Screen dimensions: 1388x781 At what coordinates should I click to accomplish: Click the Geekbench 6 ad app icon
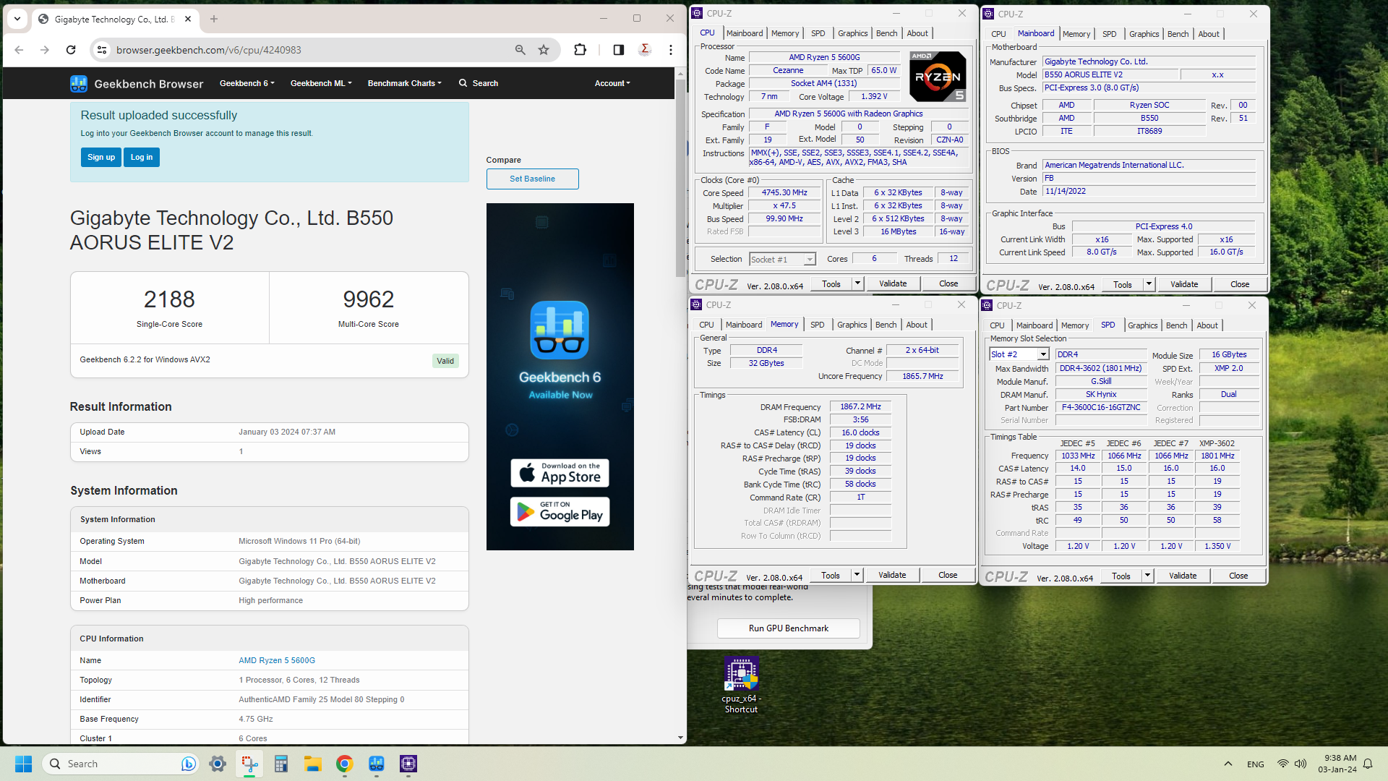[x=560, y=330]
